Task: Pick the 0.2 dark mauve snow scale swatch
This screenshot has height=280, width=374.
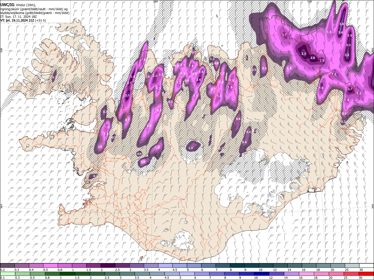Action: pyautogui.click(x=8, y=265)
